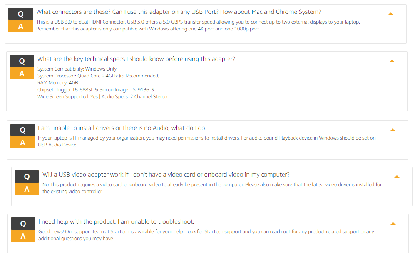Click the answer text about StarTech support team

206,235
